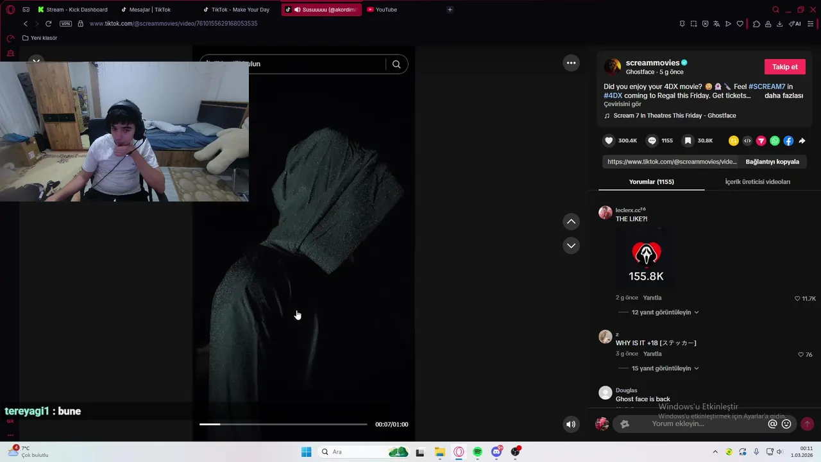Open Spotify from the taskbar
The image size is (821, 462).
click(477, 452)
